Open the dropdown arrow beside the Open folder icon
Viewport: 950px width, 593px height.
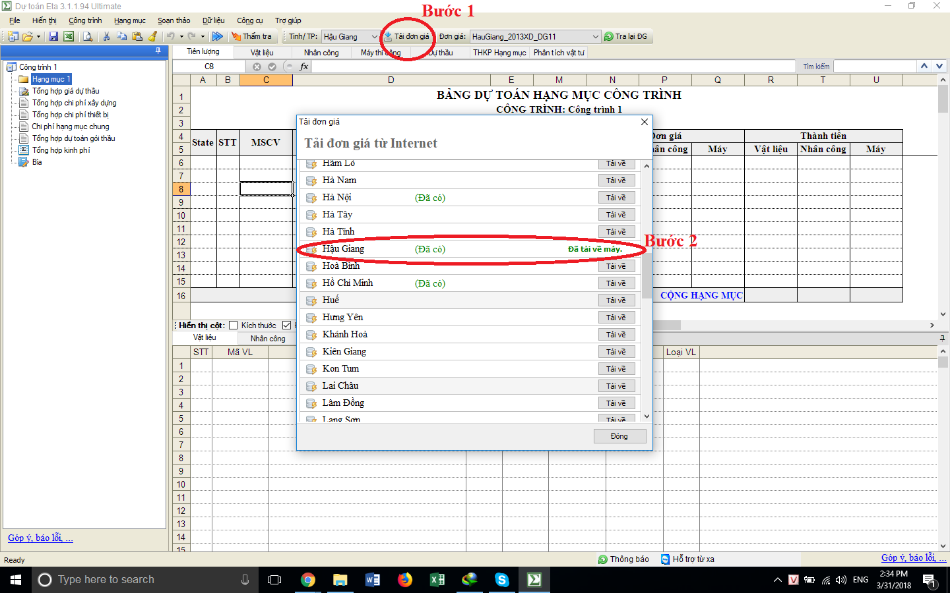[38, 37]
